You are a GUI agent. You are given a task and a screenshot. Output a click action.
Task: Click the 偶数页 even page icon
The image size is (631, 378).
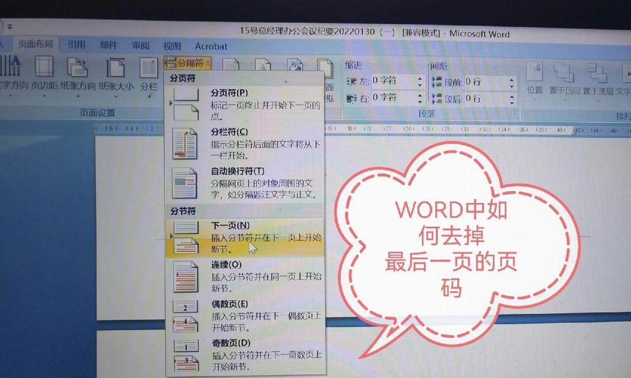coord(186,316)
